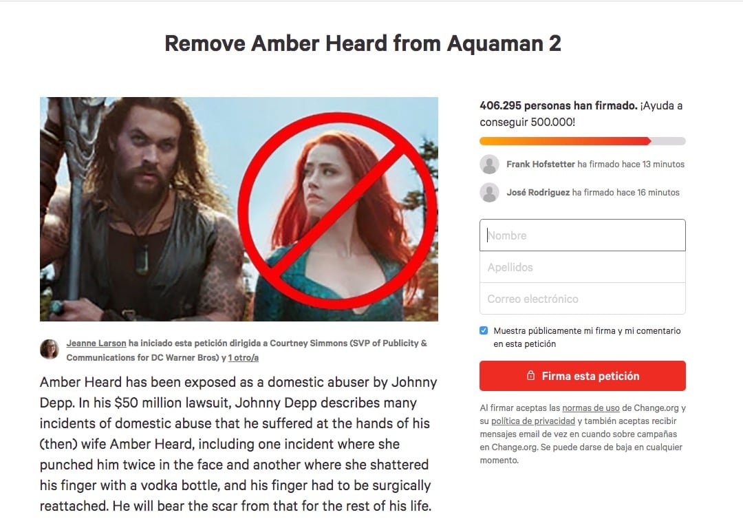
Task: Open the Aquaman petition image
Action: [239, 209]
